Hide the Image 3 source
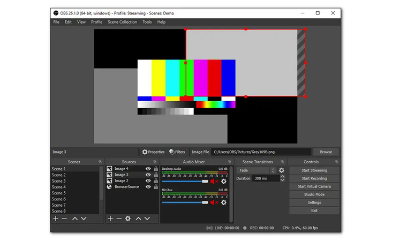The image size is (415, 241). pyautogui.click(x=148, y=175)
